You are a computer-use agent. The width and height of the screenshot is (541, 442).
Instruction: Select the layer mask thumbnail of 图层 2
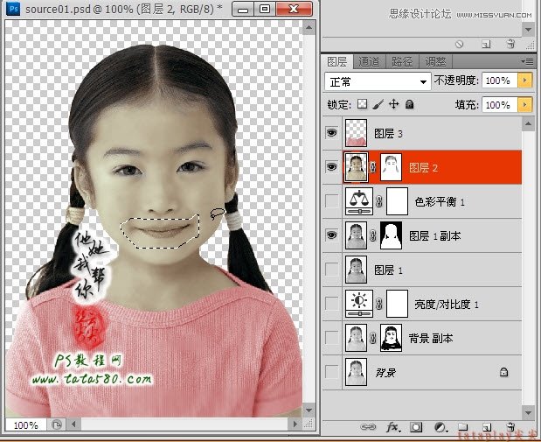[391, 167]
